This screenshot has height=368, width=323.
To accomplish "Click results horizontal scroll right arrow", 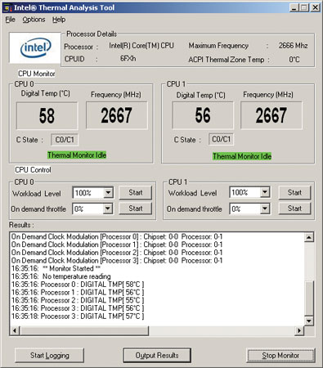I will tap(299, 330).
